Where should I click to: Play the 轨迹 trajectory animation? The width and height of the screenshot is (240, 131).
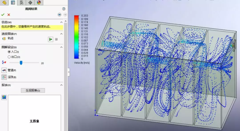(x=50, y=39)
